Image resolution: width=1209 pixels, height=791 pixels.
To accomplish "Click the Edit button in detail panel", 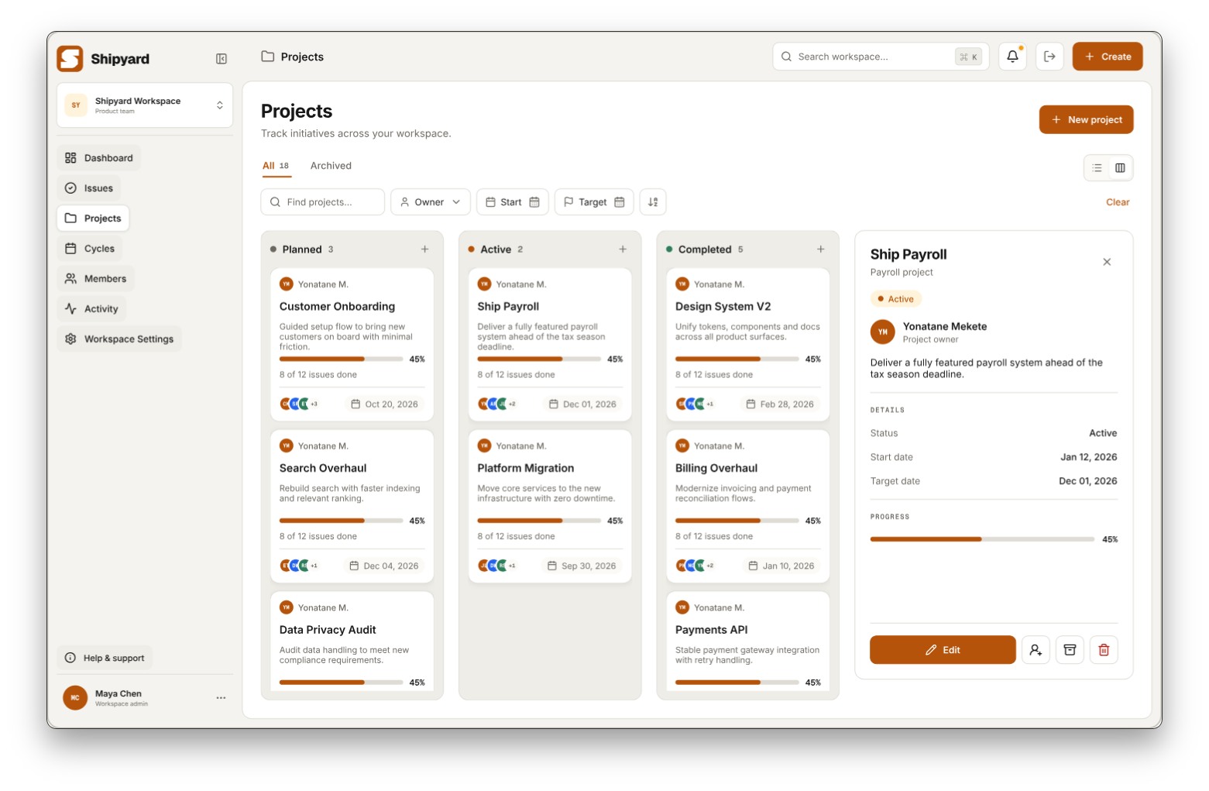I will tap(943, 650).
